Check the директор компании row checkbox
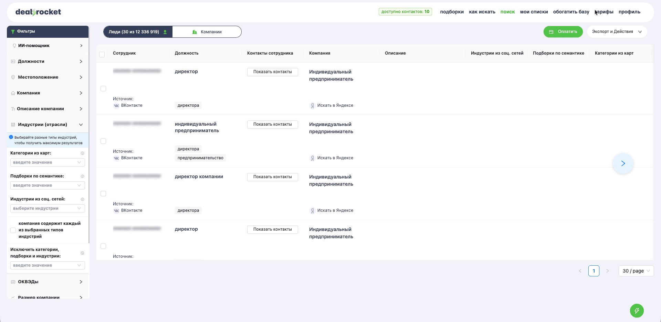 tap(103, 194)
